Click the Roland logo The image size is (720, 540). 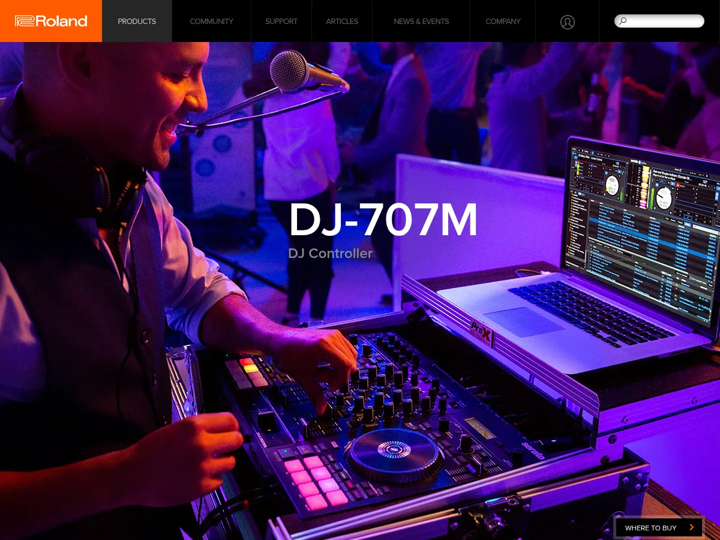[x=50, y=21]
